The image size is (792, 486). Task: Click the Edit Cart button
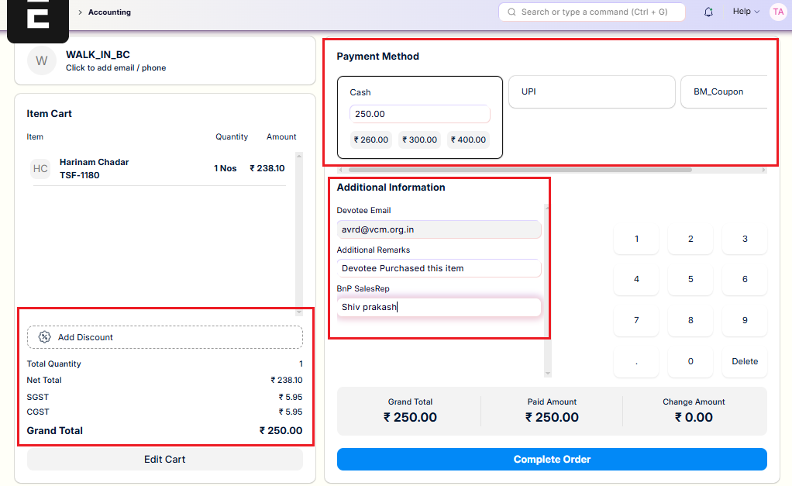click(165, 460)
